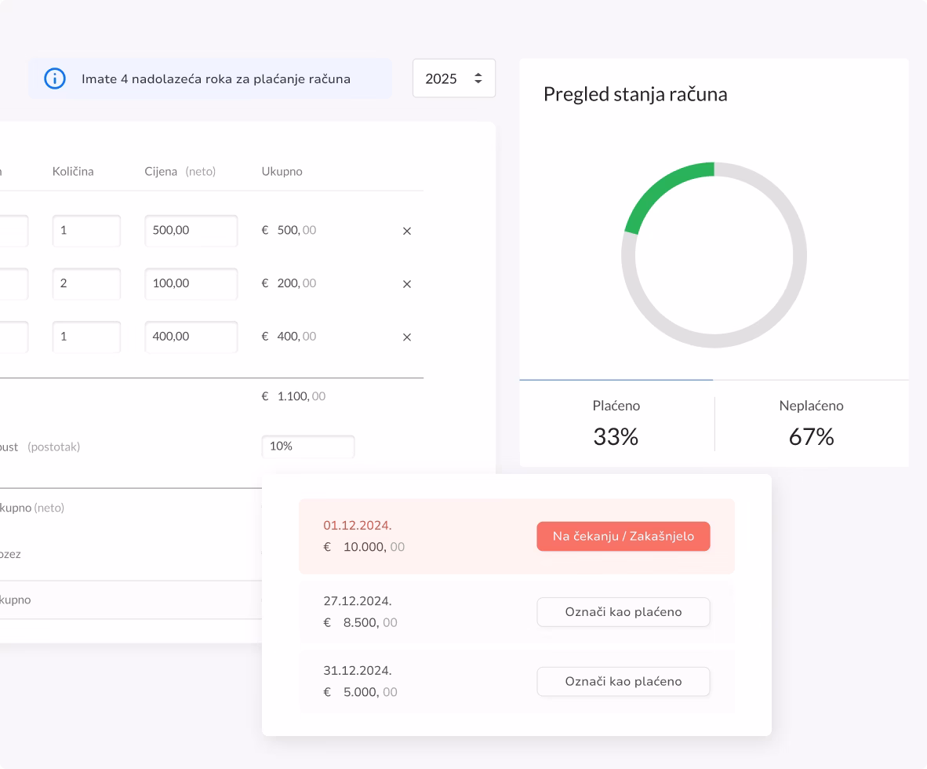927x769 pixels.
Task: Remove the 400,00 line item with X
Action: click(406, 337)
